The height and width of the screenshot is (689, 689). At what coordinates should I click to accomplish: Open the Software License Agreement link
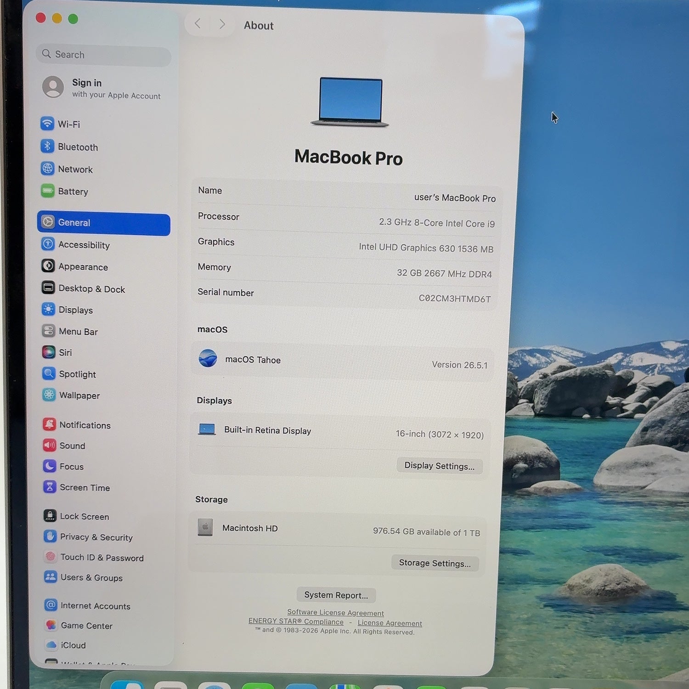click(x=335, y=612)
